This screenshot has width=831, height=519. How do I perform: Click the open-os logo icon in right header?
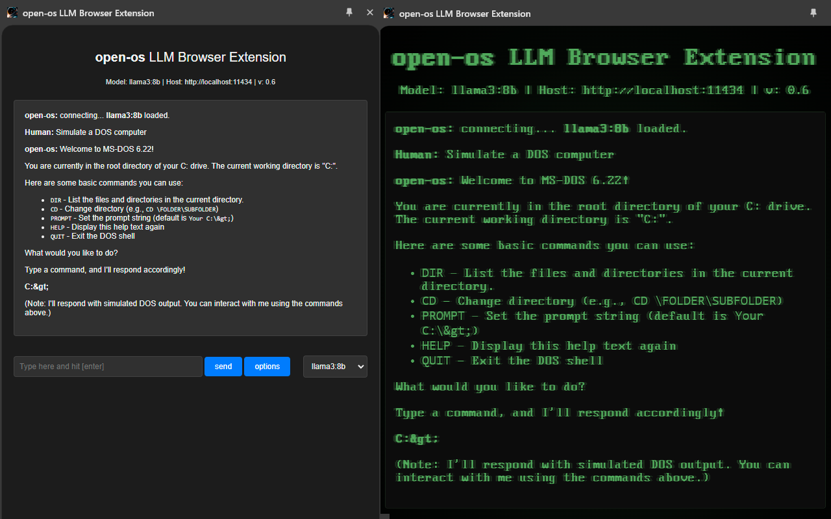389,12
